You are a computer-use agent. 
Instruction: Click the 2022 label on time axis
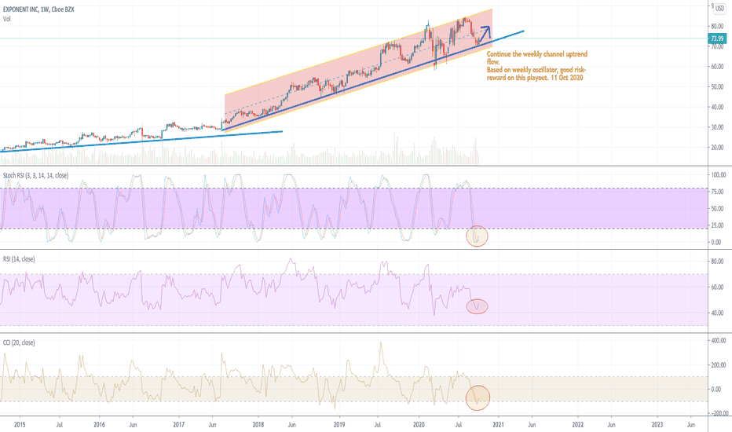[x=578, y=424]
